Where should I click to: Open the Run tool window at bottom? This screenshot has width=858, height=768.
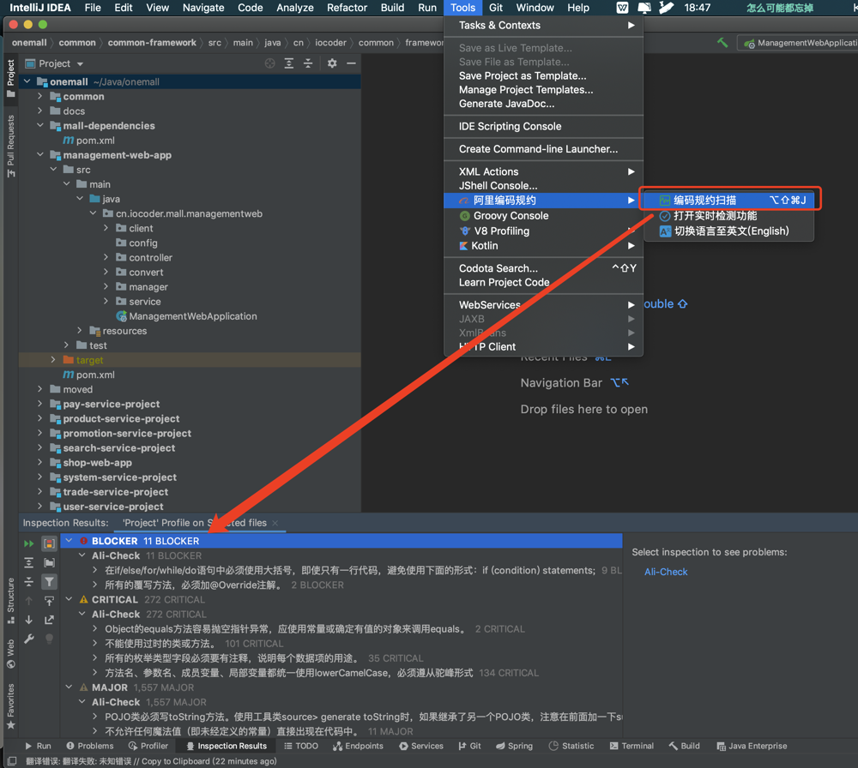pos(38,746)
